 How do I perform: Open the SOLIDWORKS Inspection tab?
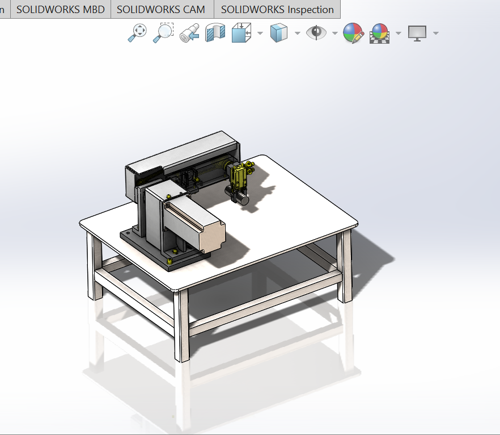click(x=277, y=9)
